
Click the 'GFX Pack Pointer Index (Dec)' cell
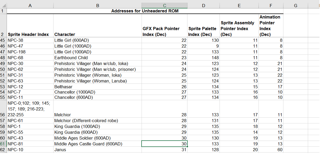164,31
